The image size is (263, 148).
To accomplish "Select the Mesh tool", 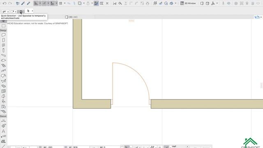I will click(x=3, y=111).
